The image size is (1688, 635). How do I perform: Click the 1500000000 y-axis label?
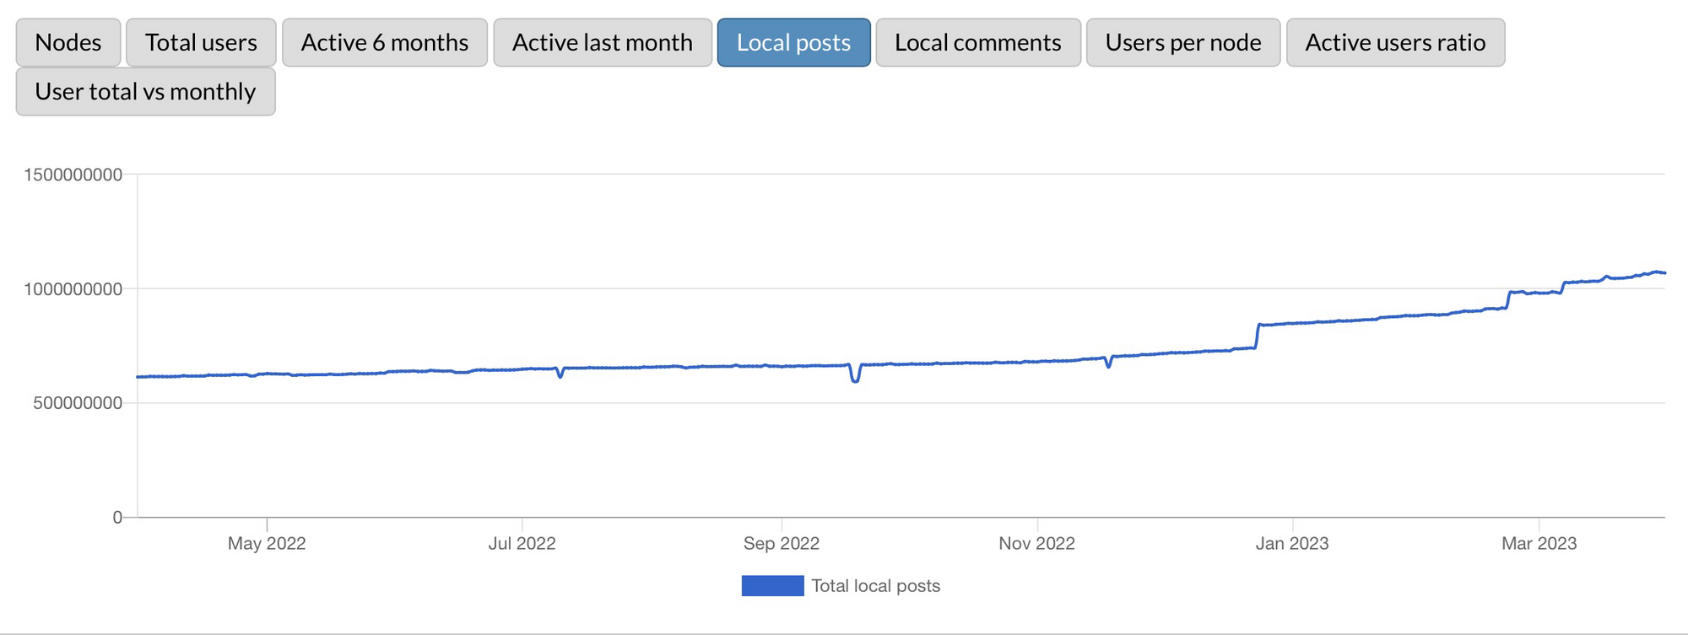(x=73, y=175)
